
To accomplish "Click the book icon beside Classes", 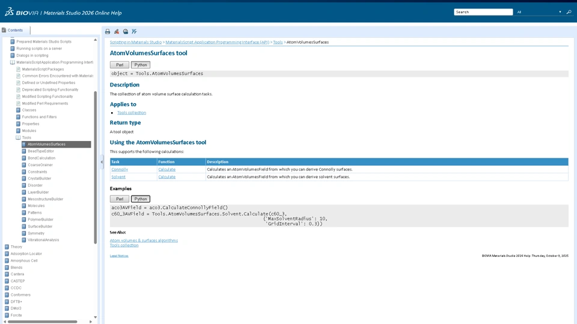I will (x=18, y=110).
